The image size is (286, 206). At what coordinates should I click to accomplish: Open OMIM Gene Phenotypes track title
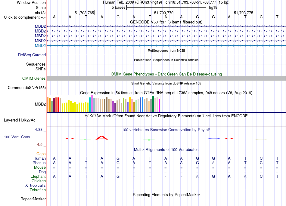pos(166,74)
